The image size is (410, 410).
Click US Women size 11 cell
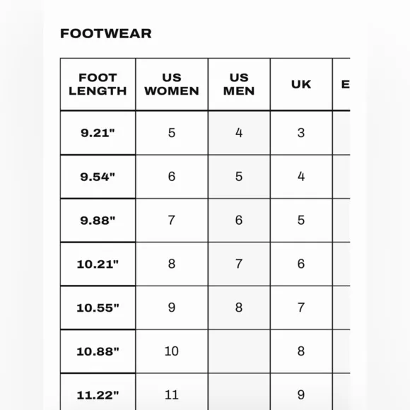[x=172, y=392]
